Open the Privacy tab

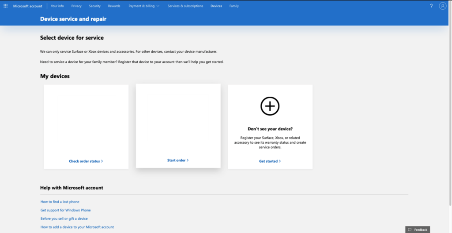pyautogui.click(x=76, y=6)
